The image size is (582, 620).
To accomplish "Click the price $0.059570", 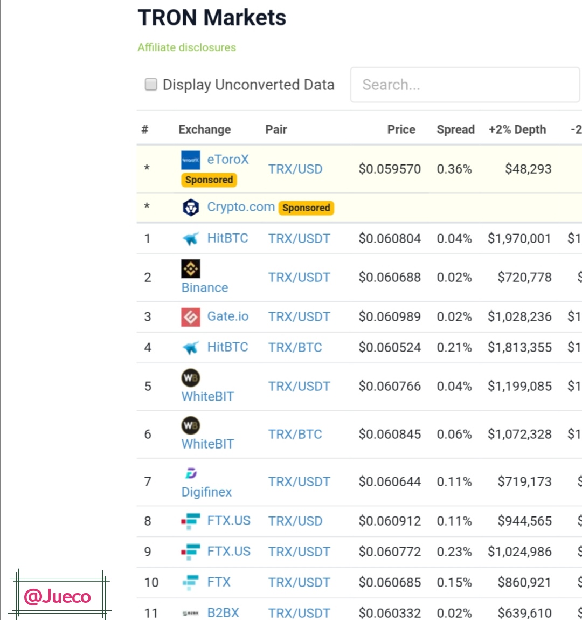I will 390,169.
